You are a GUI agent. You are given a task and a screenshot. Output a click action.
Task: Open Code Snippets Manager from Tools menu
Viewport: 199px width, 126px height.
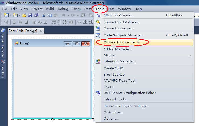[144, 35]
